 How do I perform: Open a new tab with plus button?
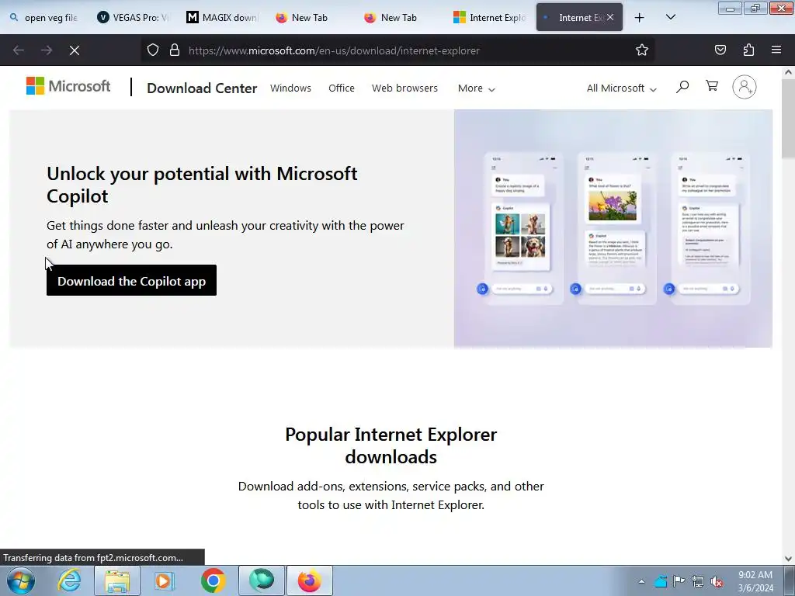(x=640, y=18)
